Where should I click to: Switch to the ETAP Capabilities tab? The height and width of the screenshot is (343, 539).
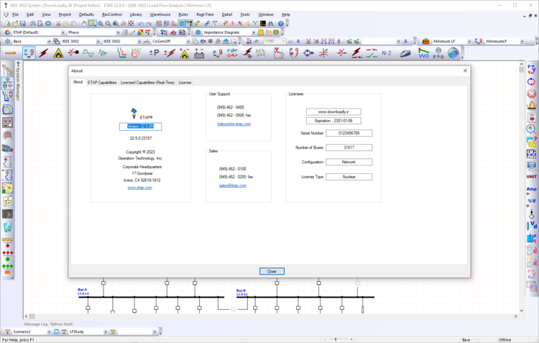101,83
